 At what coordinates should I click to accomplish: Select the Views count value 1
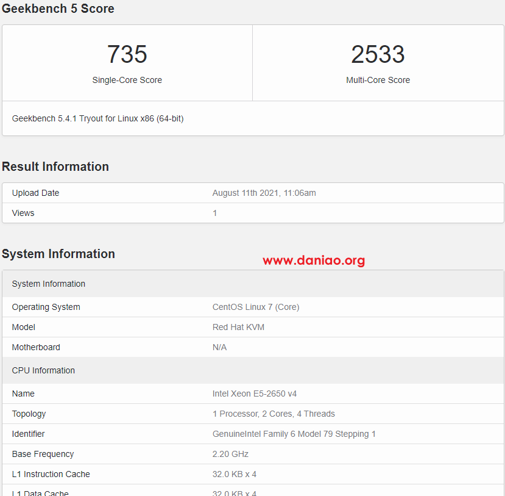214,213
